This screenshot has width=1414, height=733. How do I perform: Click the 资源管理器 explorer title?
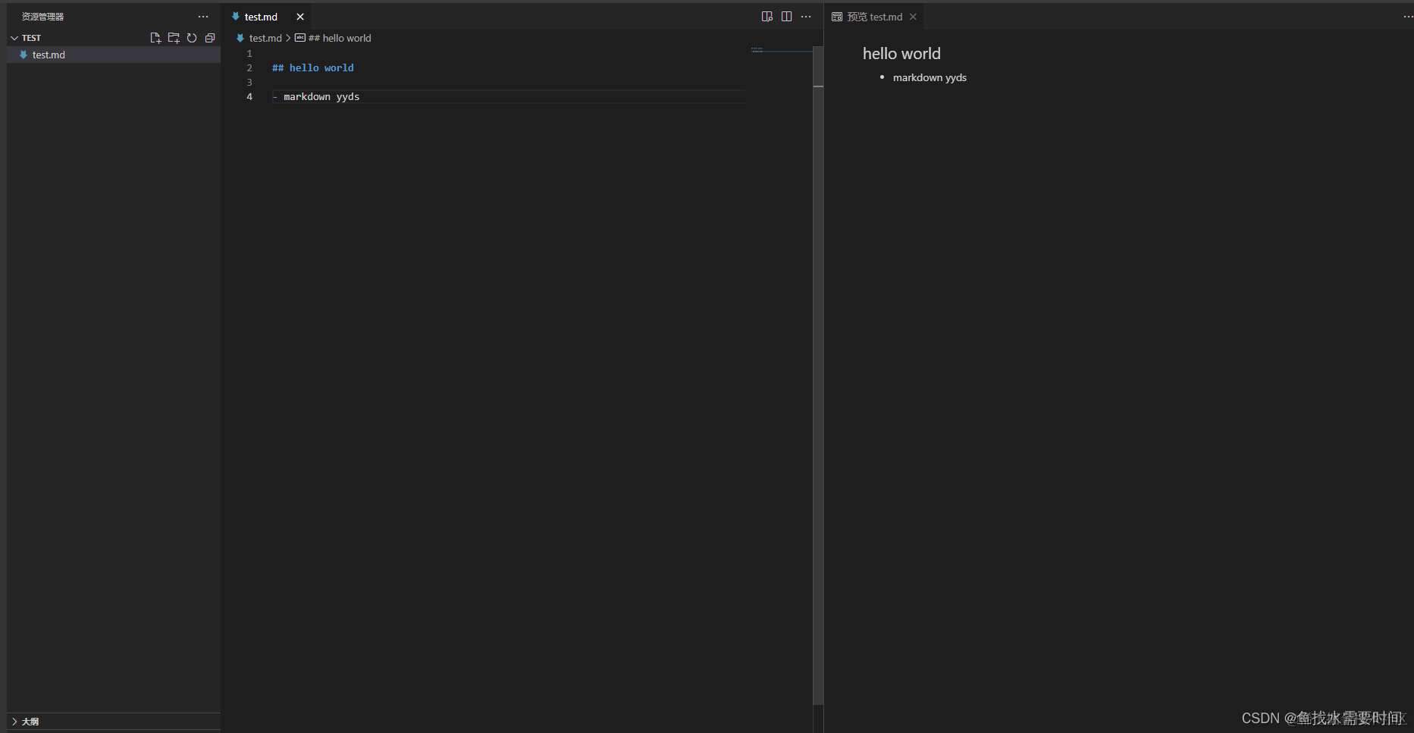(42, 17)
